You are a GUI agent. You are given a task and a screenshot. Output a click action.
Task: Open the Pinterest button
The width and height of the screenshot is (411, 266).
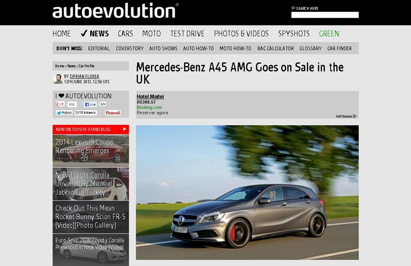click(x=113, y=113)
